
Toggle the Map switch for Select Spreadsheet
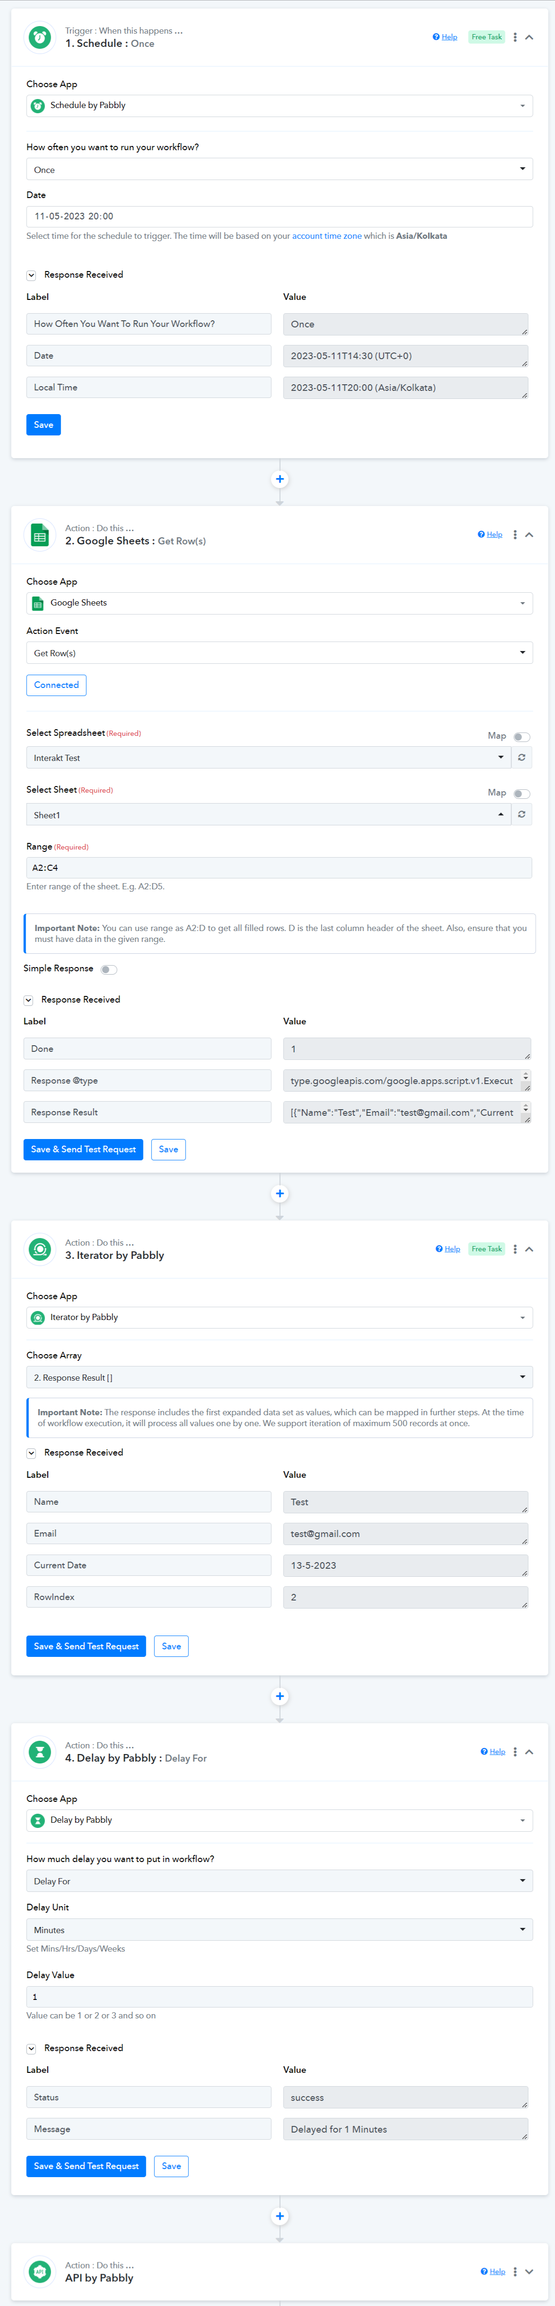click(x=522, y=737)
